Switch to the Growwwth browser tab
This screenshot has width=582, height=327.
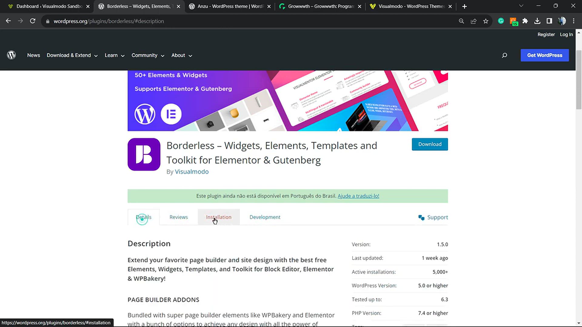(320, 6)
